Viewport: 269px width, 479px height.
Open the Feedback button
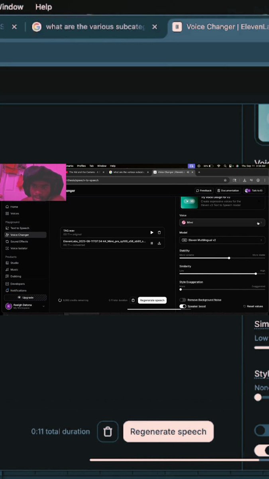204,190
